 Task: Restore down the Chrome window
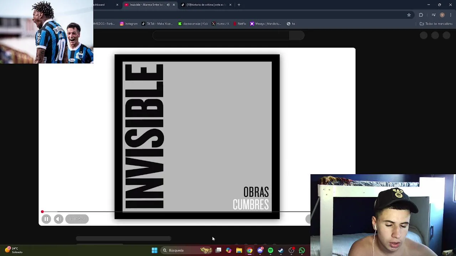point(440,5)
